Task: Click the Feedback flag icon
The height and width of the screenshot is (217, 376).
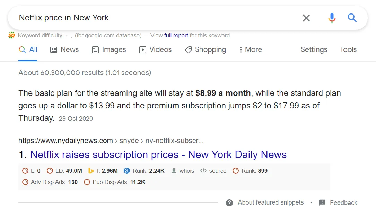Action: [322, 203]
